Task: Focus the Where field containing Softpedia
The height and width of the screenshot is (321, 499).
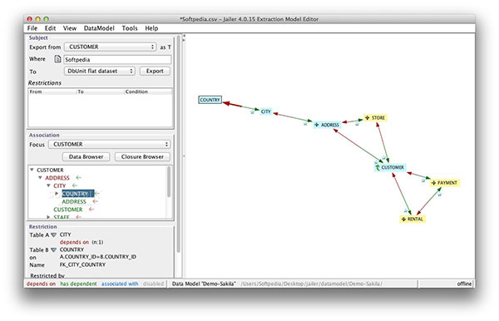Action: click(117, 60)
